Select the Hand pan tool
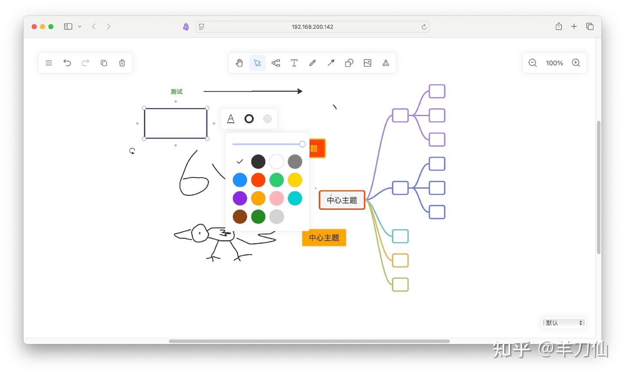The width and height of the screenshot is (625, 375). [239, 63]
